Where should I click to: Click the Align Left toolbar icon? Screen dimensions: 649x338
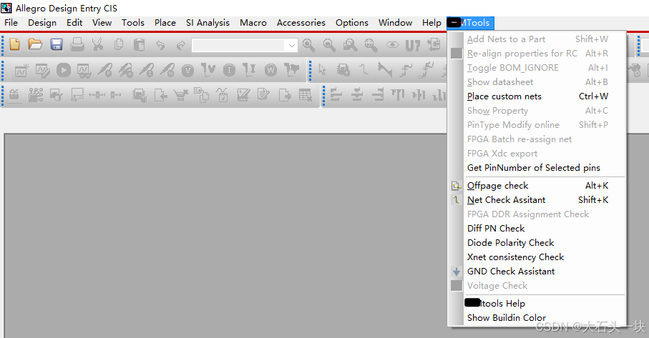coord(336,96)
